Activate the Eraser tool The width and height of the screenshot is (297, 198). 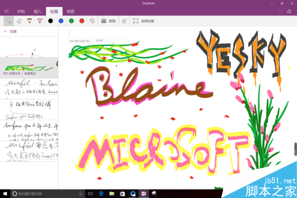pyautogui.click(x=19, y=21)
